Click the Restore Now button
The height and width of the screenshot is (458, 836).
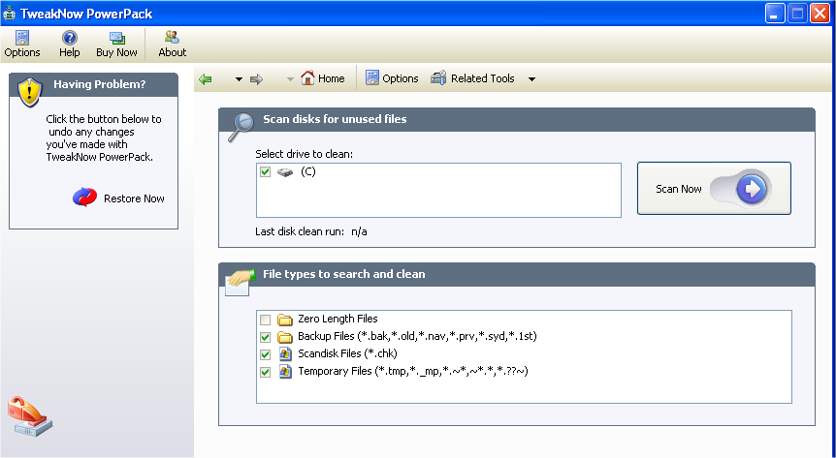(x=118, y=198)
